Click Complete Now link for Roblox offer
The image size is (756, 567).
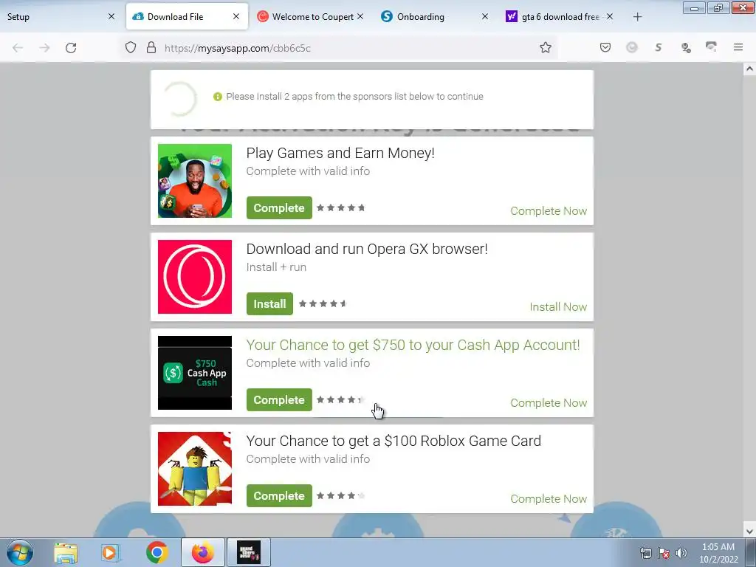click(549, 499)
